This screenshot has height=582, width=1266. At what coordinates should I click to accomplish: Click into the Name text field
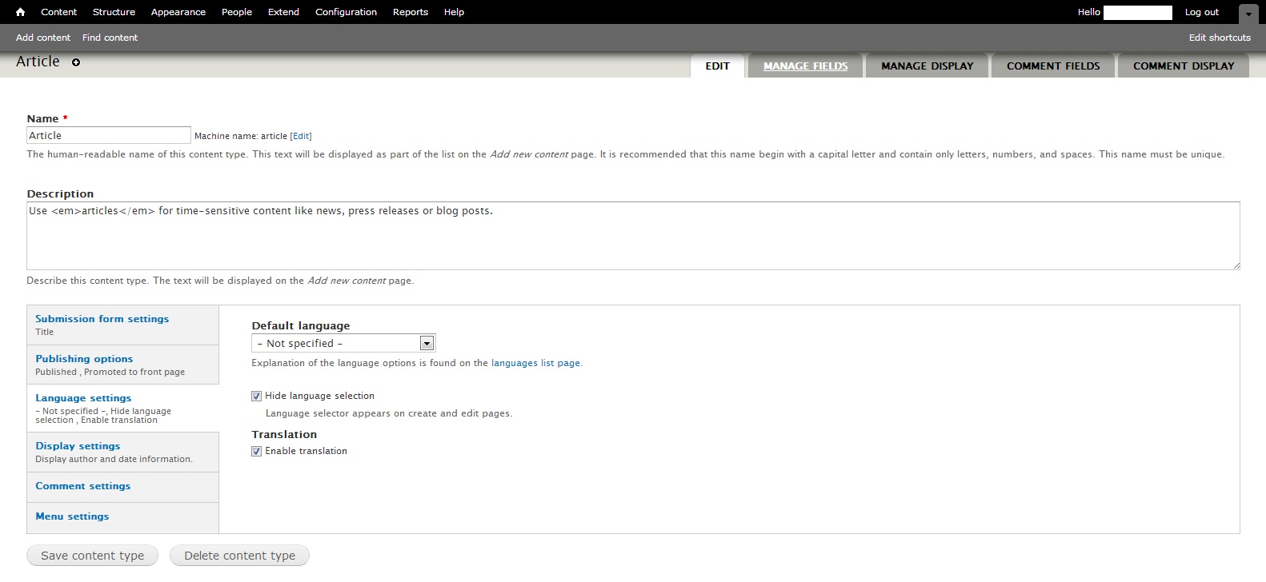click(x=109, y=135)
